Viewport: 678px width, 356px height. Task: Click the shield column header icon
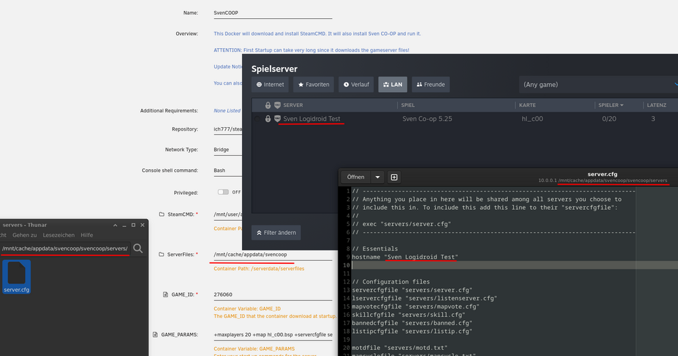(277, 105)
